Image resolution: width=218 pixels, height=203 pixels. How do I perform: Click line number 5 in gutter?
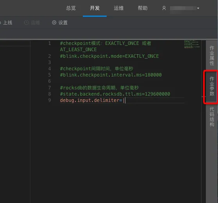[x=50, y=75]
